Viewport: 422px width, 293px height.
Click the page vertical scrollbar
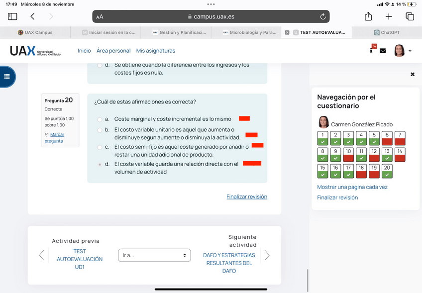308,281
